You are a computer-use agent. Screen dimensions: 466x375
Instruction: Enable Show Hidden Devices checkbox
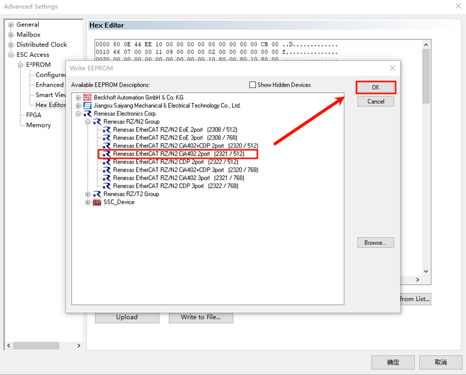[x=252, y=85]
